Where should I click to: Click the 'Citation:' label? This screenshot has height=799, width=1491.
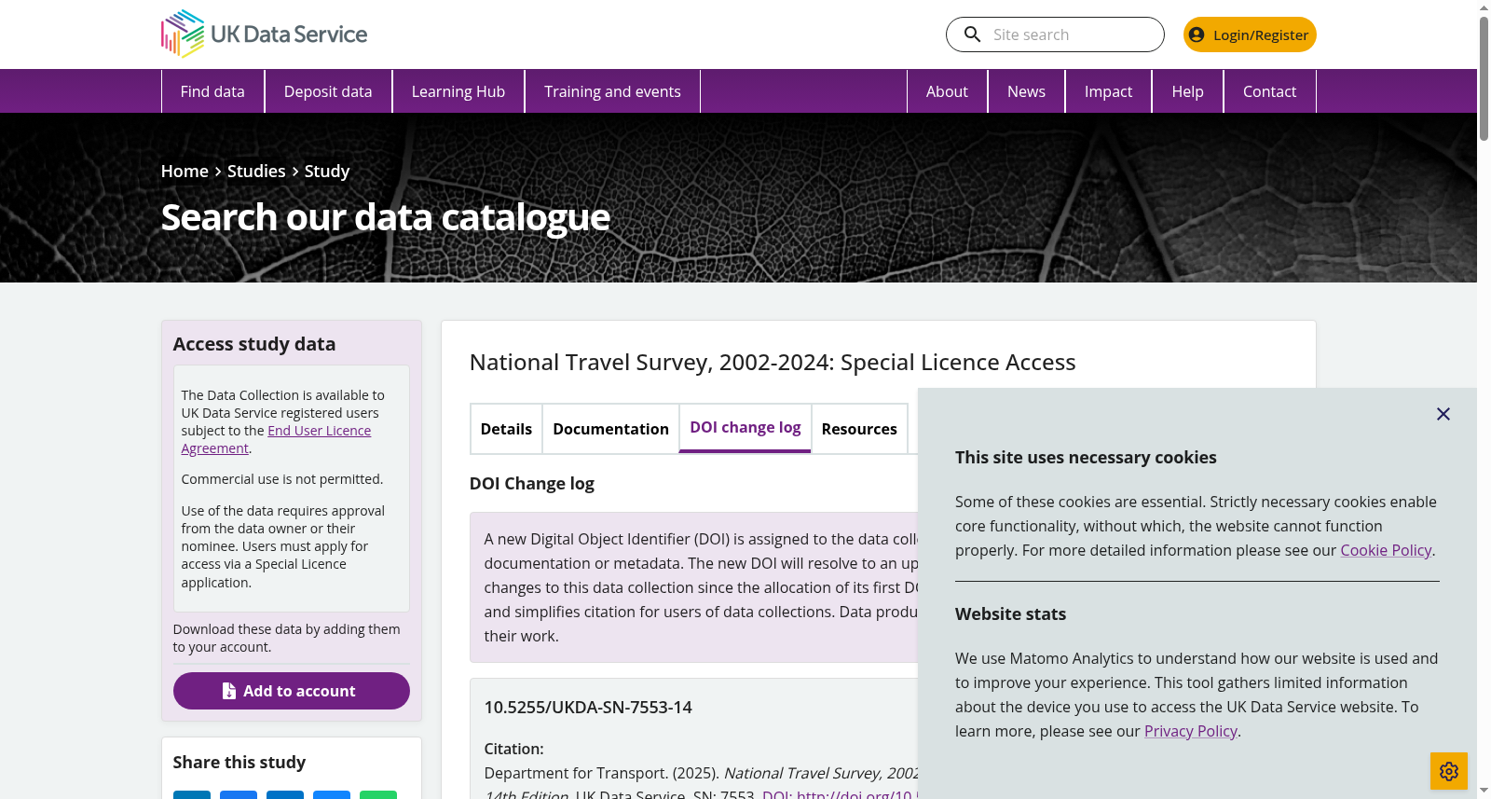(514, 749)
